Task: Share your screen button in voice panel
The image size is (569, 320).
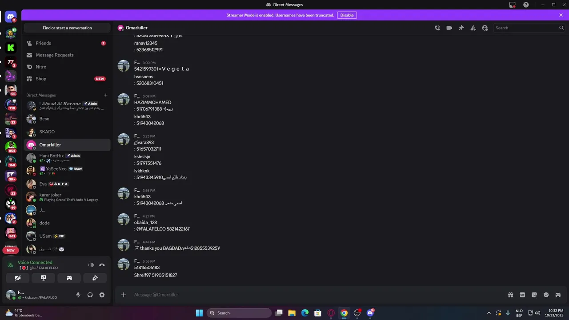Action: 44,278
